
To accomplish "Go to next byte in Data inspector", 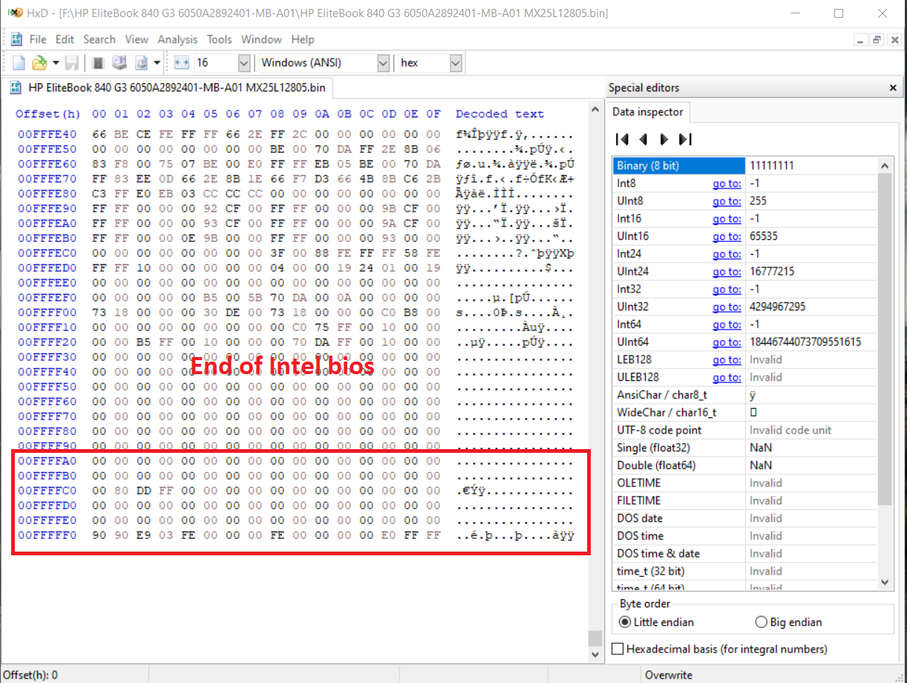I will (664, 139).
